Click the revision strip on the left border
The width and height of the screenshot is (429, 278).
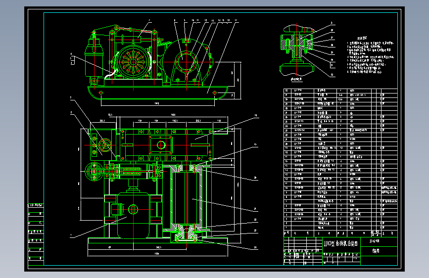point(36,234)
